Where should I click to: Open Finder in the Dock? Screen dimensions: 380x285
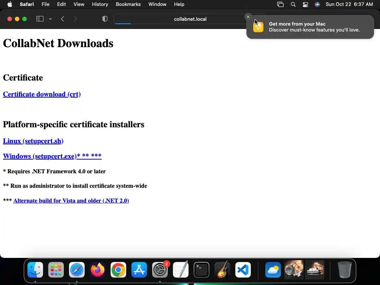click(35, 270)
